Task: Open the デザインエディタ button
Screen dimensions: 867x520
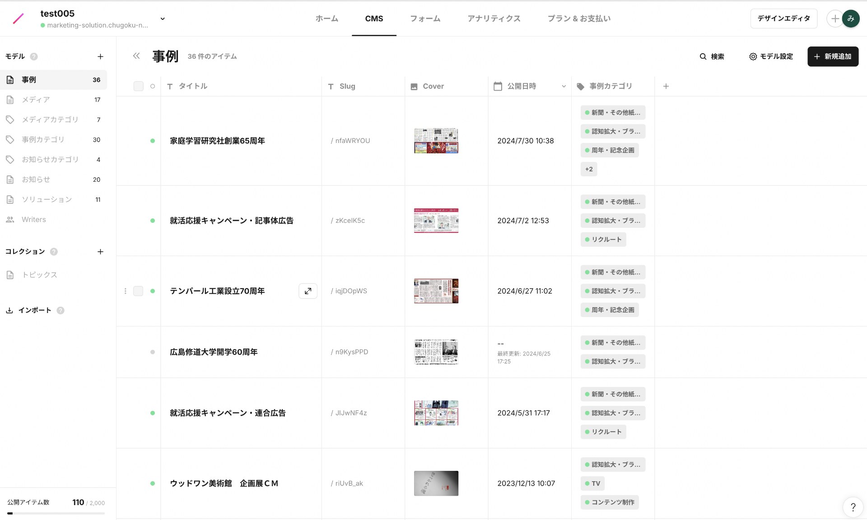Action: click(x=783, y=18)
